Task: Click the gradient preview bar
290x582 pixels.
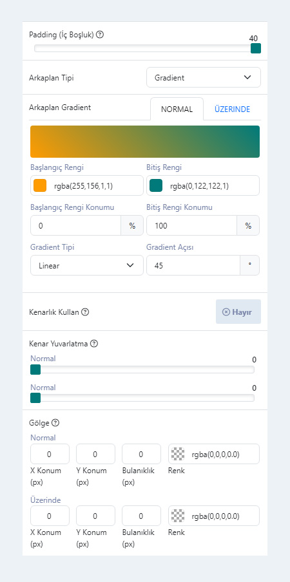Action: point(145,142)
